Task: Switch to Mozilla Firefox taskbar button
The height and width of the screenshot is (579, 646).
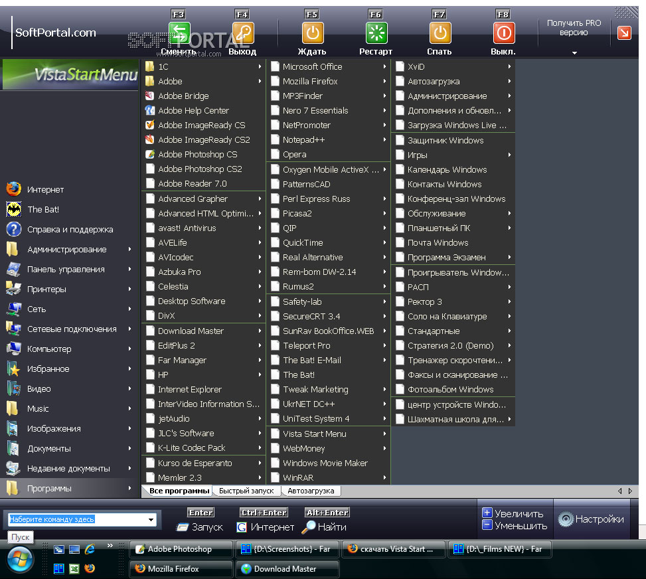Action: 181,569
